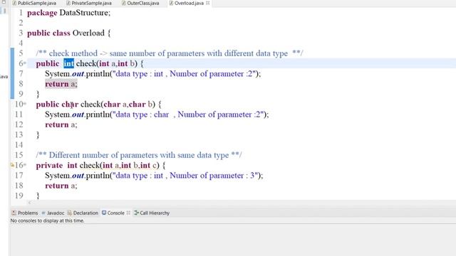Collapse the method fold at line 6
This screenshot has height=256, width=456.
pos(25,63)
